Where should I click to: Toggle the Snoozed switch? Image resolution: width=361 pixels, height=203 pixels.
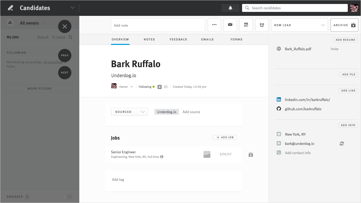click(67, 197)
